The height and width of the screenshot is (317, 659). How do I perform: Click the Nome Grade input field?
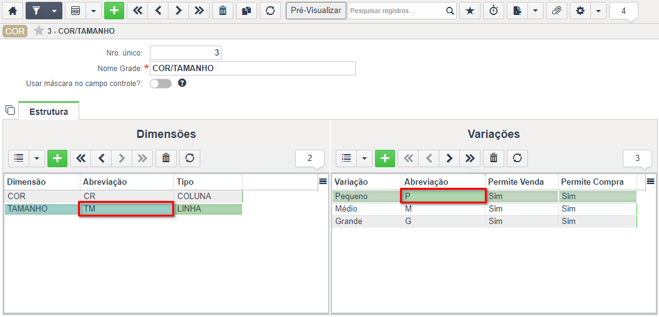tap(253, 68)
